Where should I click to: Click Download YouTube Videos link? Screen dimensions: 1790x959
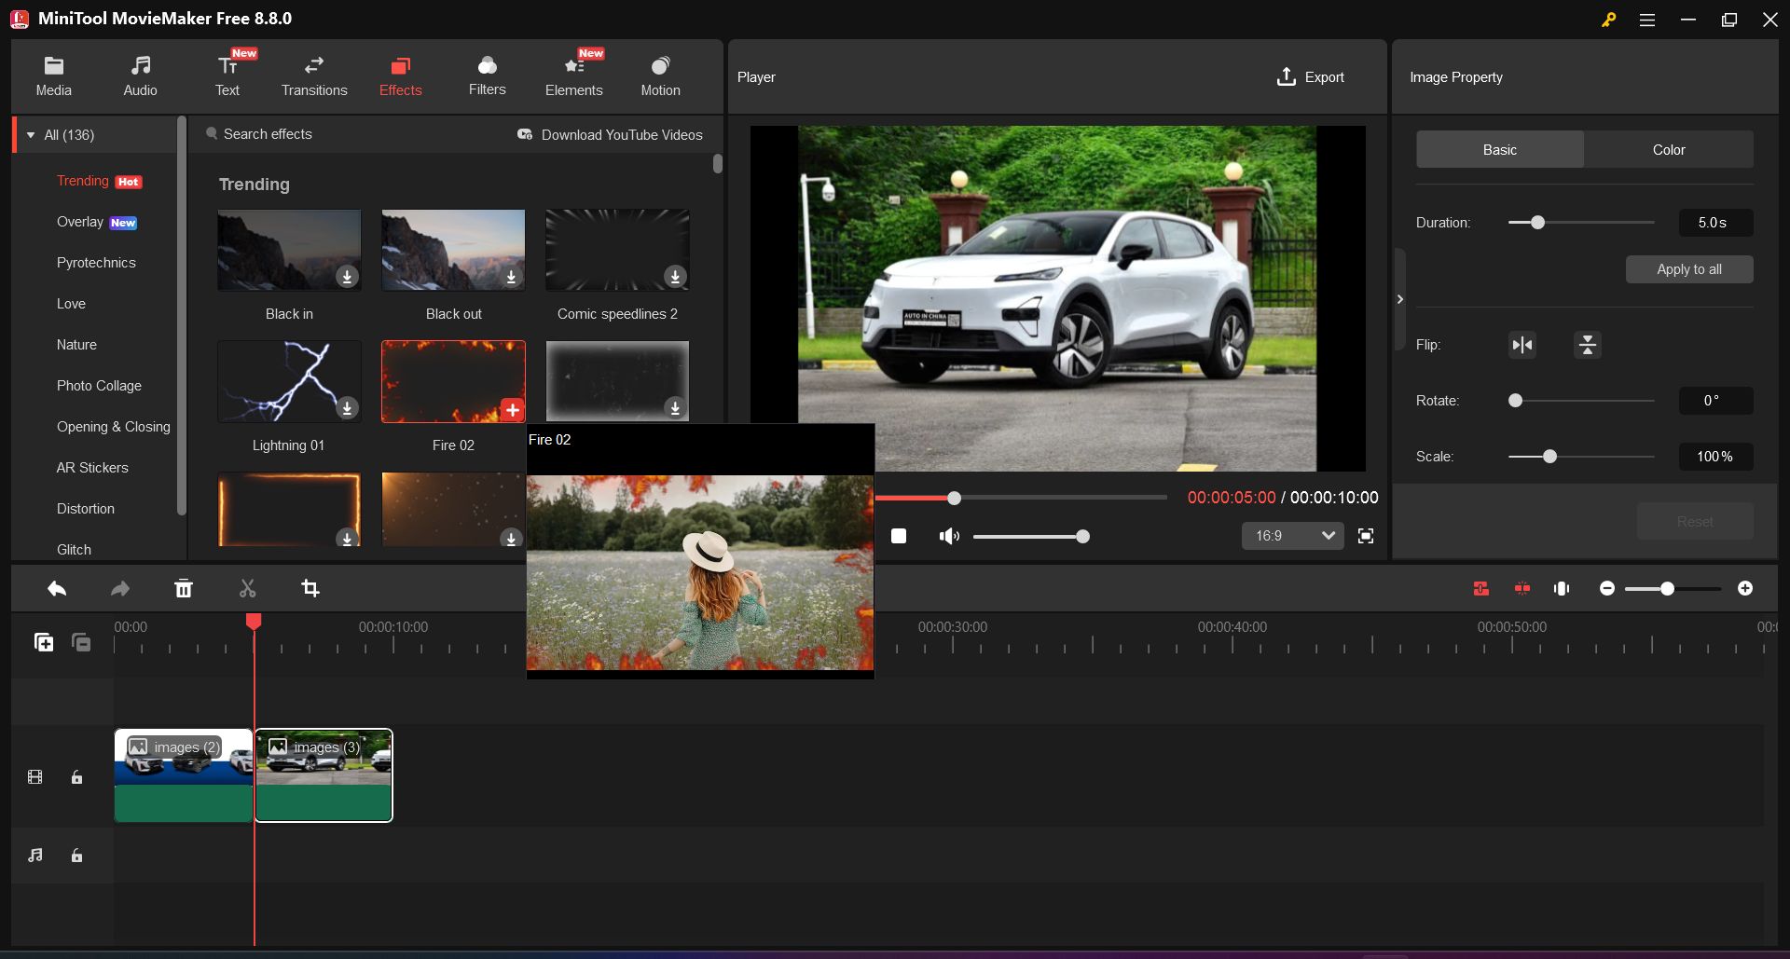coord(611,135)
